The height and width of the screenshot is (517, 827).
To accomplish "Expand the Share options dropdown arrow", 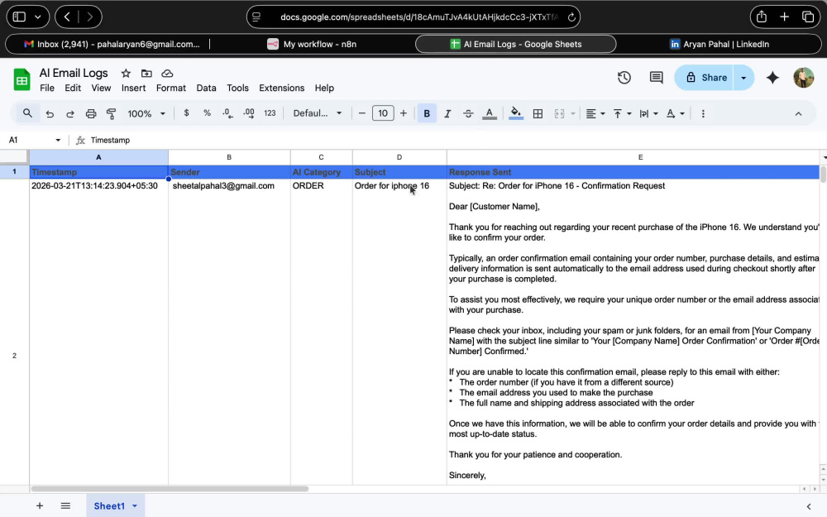I will [743, 78].
